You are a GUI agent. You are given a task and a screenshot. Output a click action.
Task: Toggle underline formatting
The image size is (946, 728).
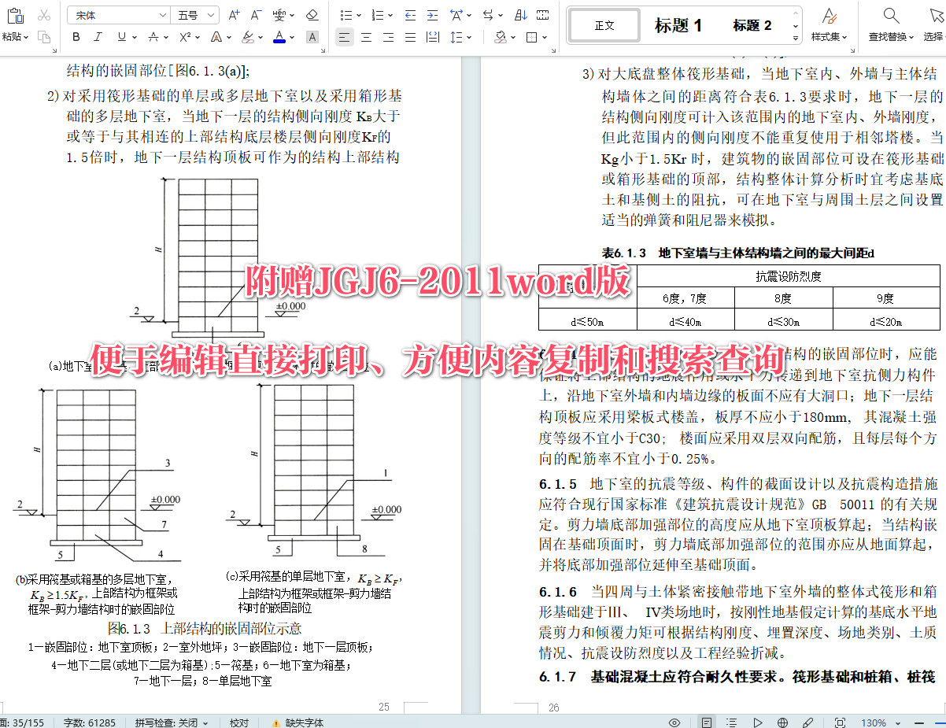(121, 37)
